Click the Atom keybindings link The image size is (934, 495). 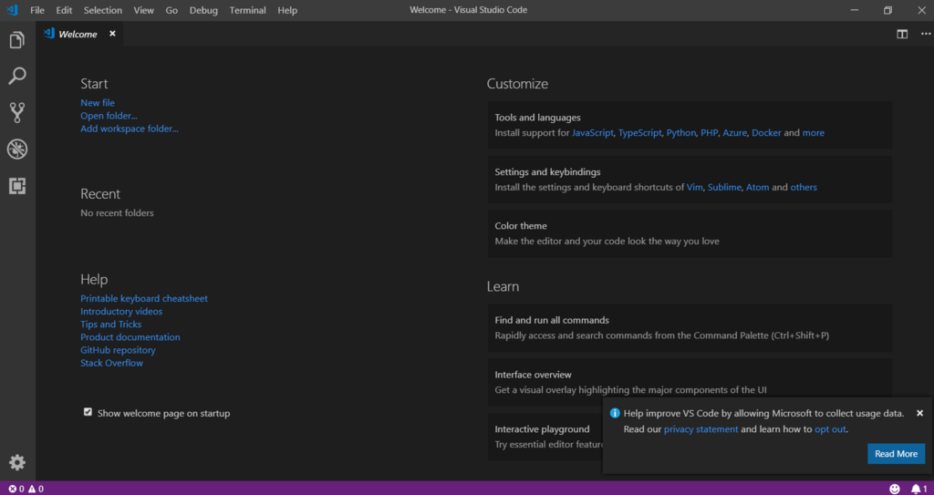758,187
